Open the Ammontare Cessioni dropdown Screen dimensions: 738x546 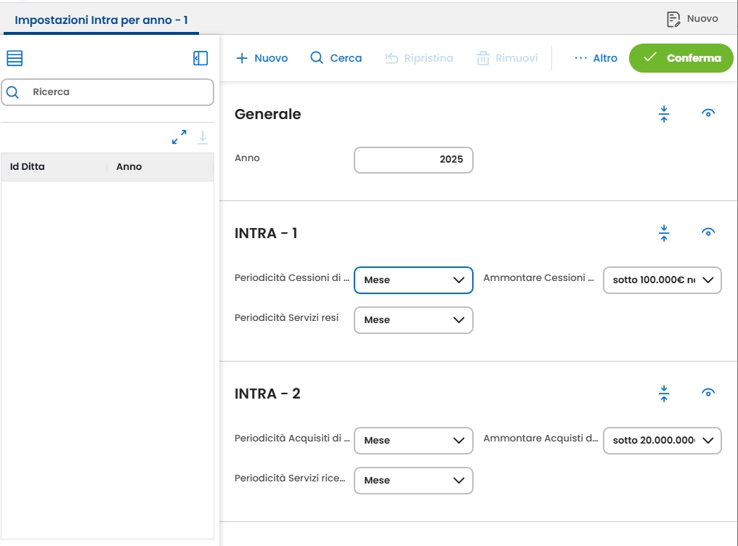tap(662, 280)
